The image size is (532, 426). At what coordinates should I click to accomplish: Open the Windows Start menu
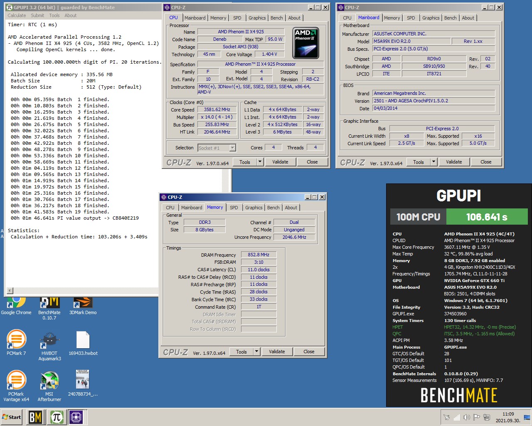12,417
